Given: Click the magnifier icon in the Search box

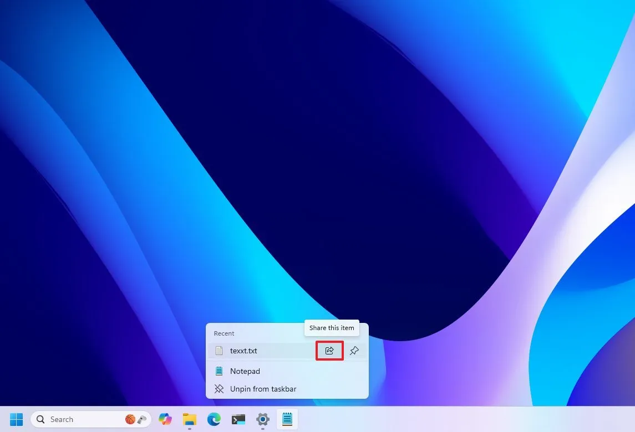Looking at the screenshot, I should pos(40,419).
